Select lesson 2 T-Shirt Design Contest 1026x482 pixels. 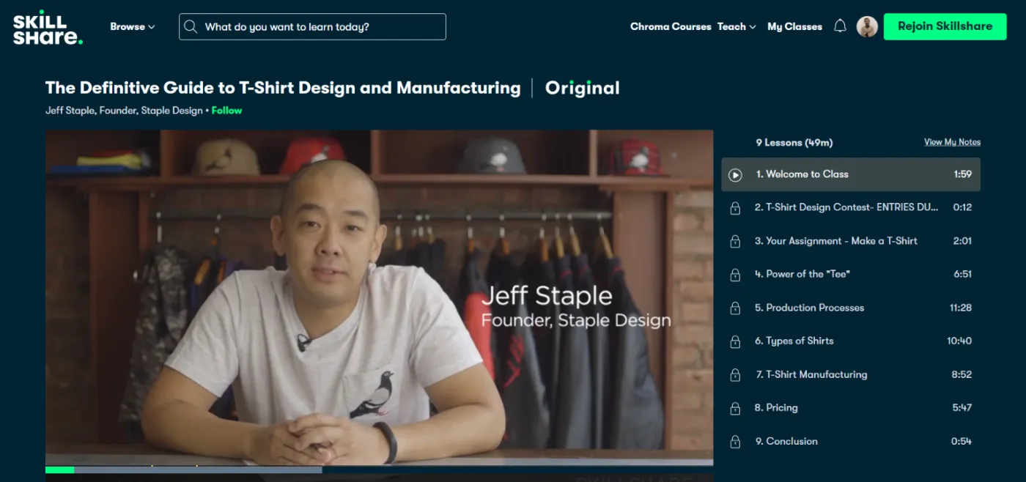coord(851,207)
